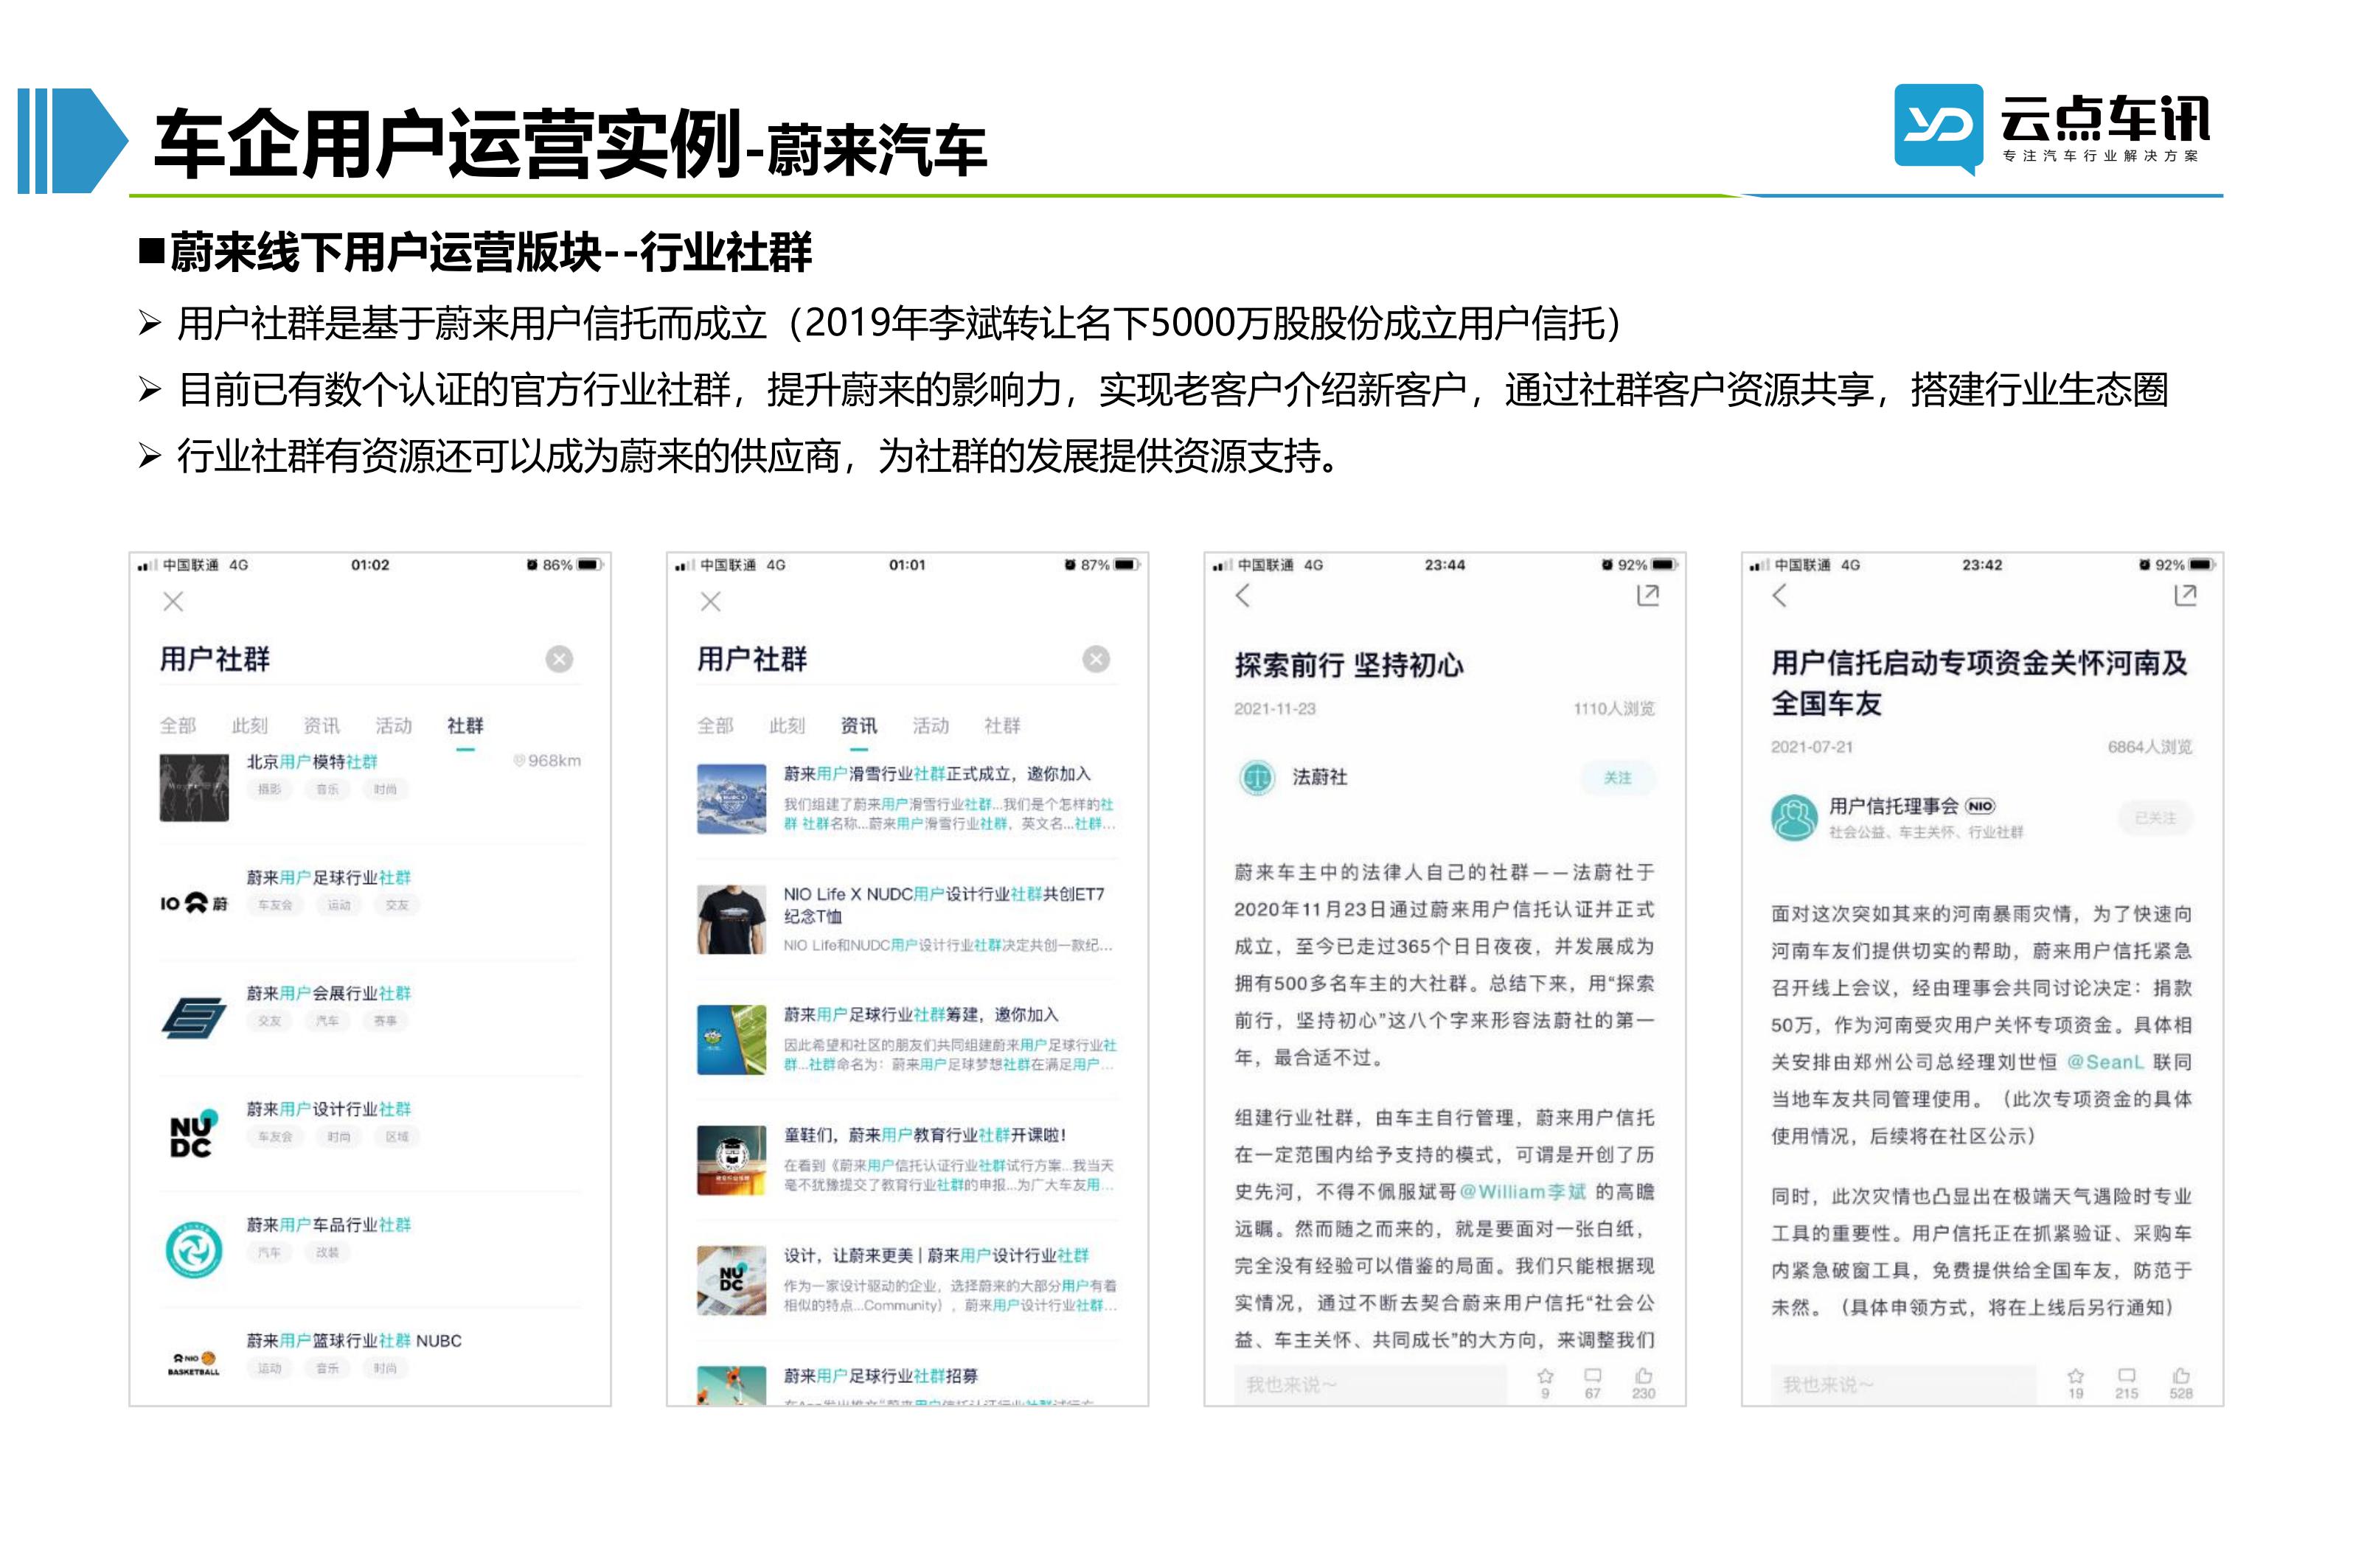This screenshot has height=1568, width=2353.
Task: Open 蔚来用户滑雪行业社群正式成立 news item
Action: point(908,799)
